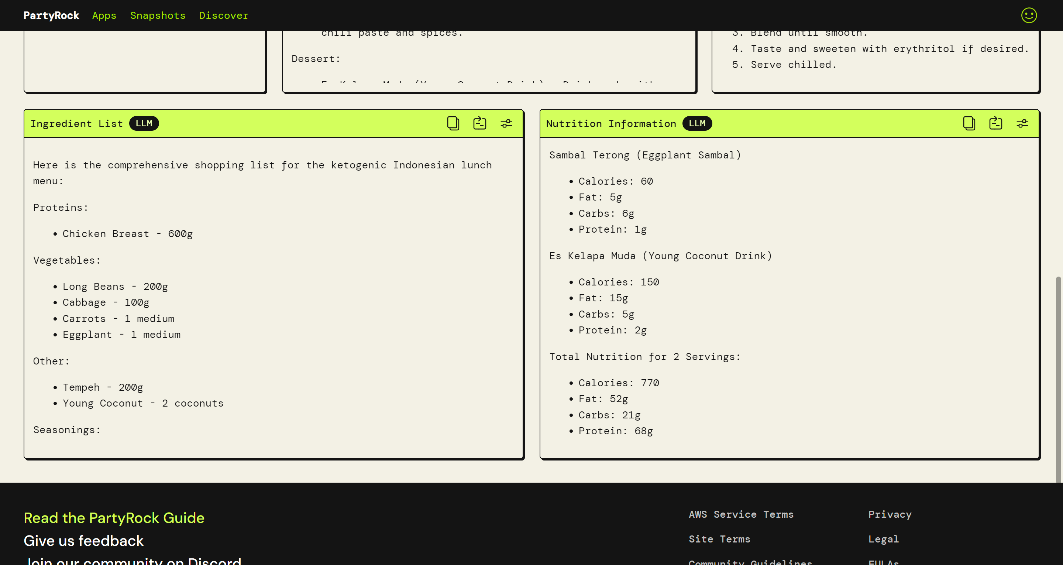Click the PartyRock logo

click(51, 15)
